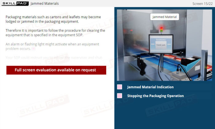Click the packaging machine image

(x=164, y=45)
